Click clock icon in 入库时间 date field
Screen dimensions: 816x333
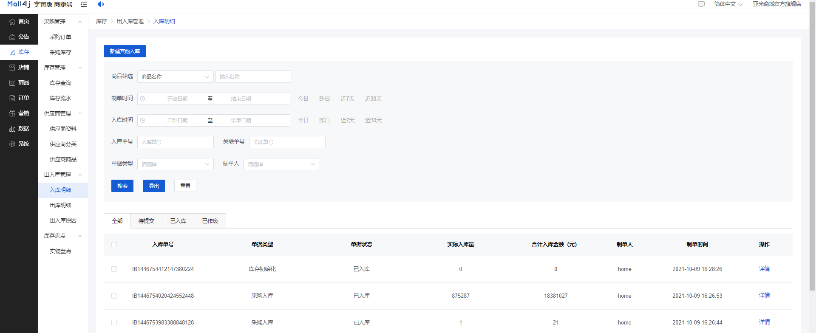point(143,120)
